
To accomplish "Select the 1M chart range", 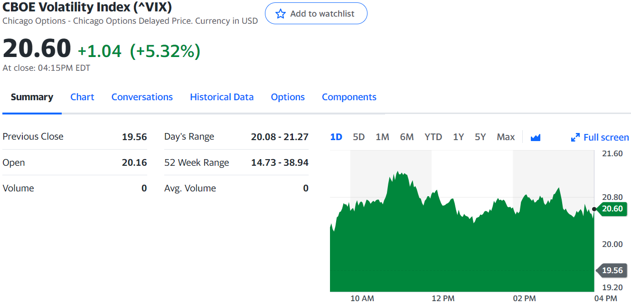I will tap(382, 137).
